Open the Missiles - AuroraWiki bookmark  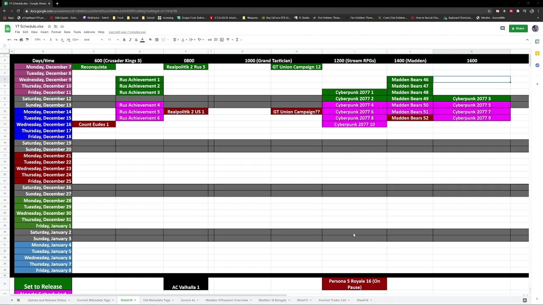click(x=490, y=18)
